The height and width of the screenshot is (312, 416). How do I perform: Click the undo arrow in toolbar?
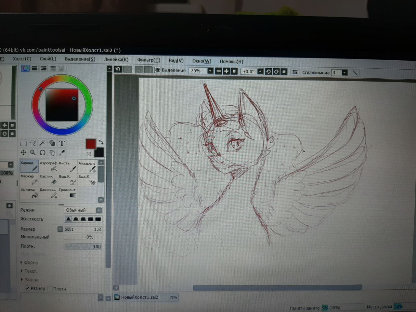pos(118,69)
